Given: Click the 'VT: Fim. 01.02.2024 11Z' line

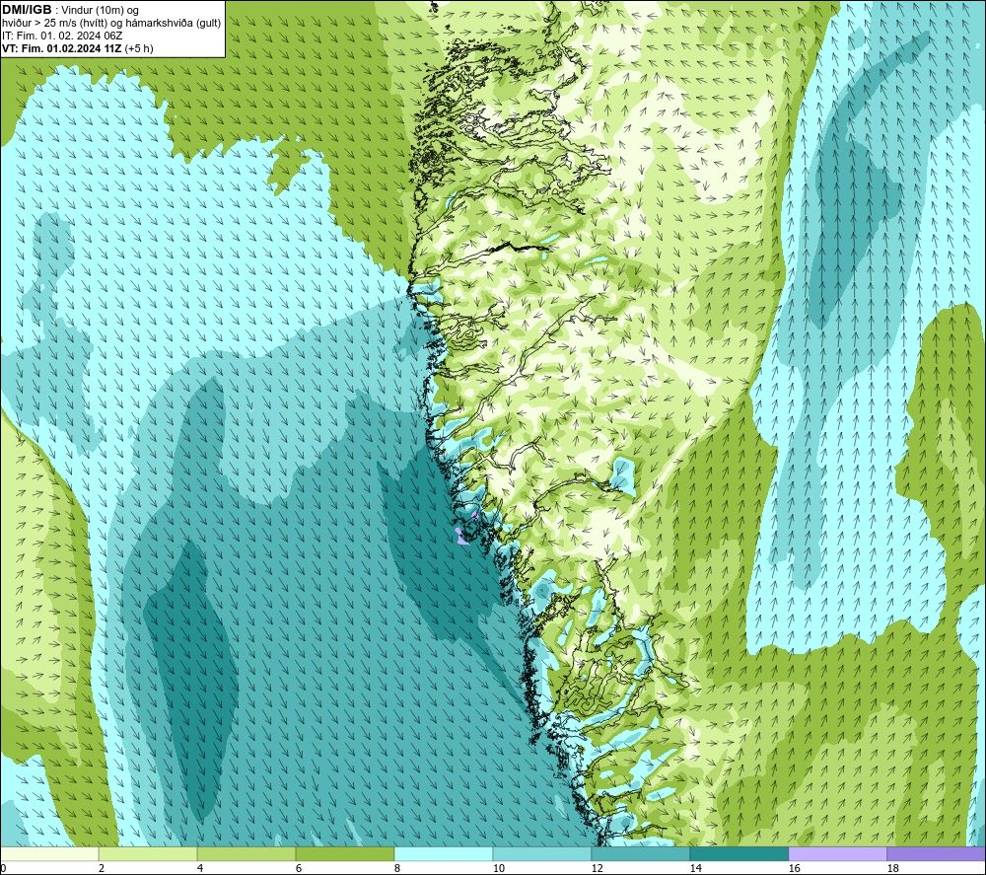Looking at the screenshot, I should [x=77, y=48].
